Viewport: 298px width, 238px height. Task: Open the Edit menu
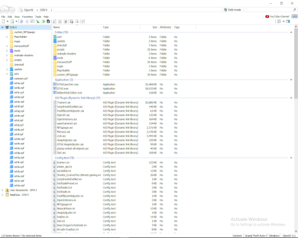point(10,17)
